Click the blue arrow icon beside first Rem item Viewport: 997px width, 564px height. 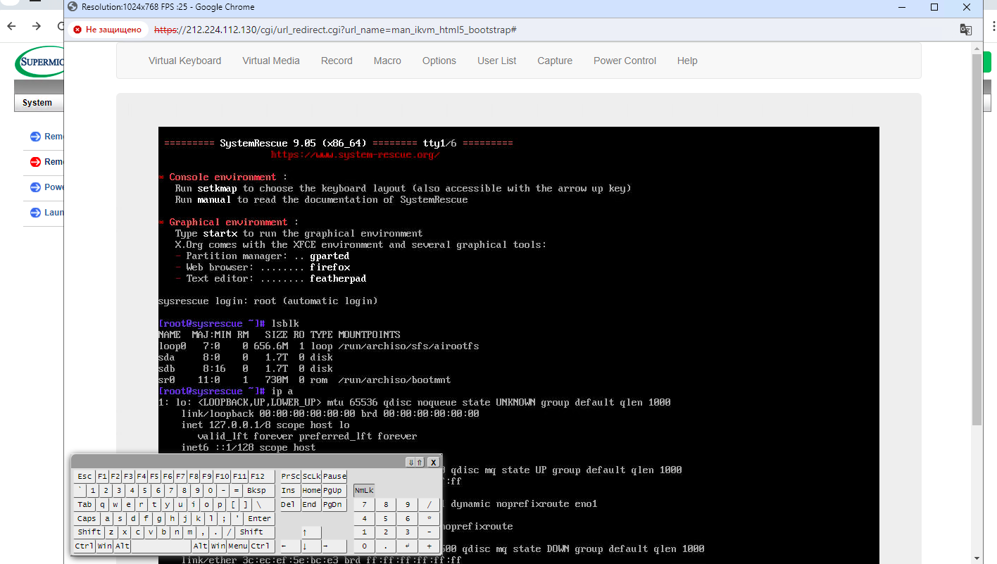[35, 137]
